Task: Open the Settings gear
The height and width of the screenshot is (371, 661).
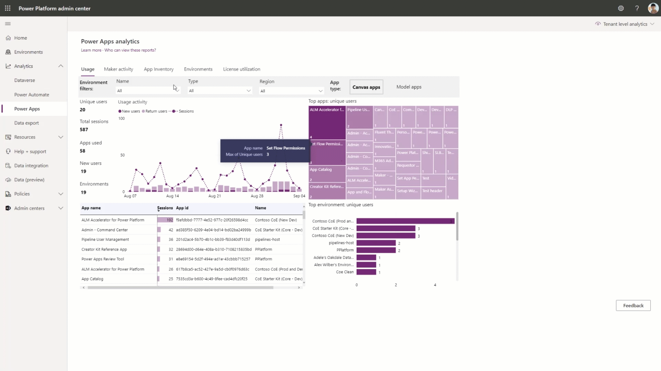Action: click(x=621, y=8)
